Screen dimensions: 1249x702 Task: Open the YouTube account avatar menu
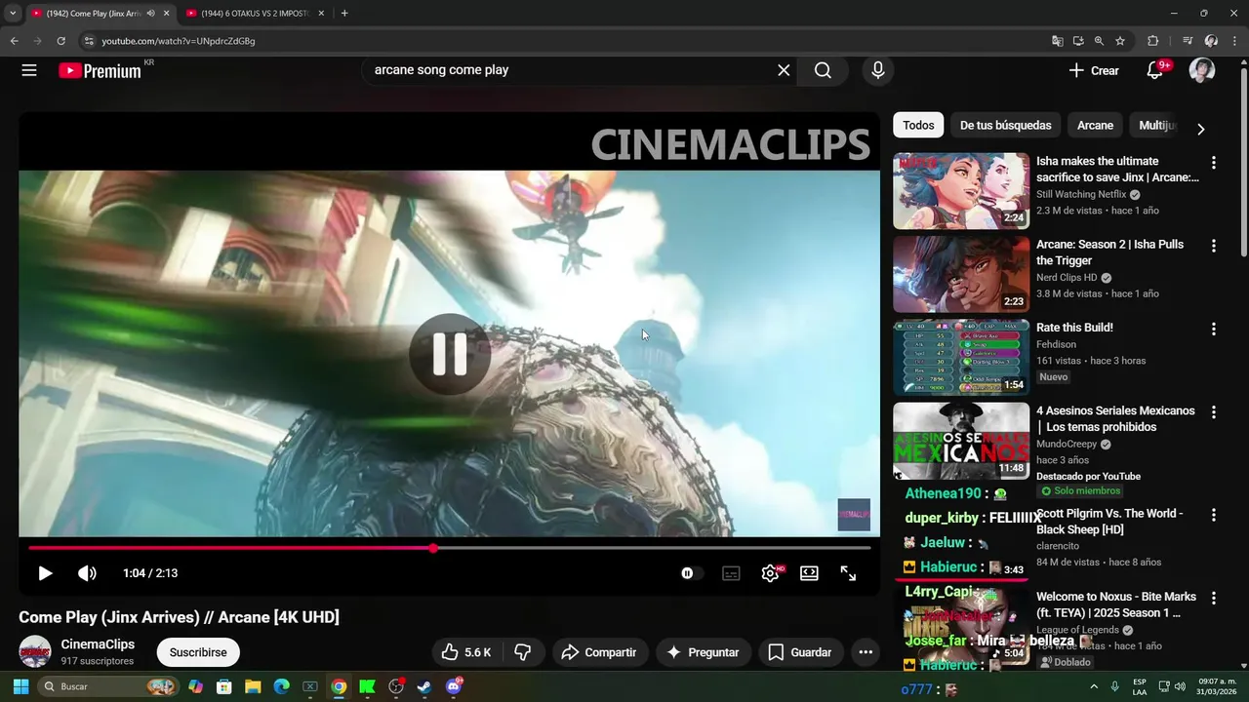pyautogui.click(x=1201, y=70)
